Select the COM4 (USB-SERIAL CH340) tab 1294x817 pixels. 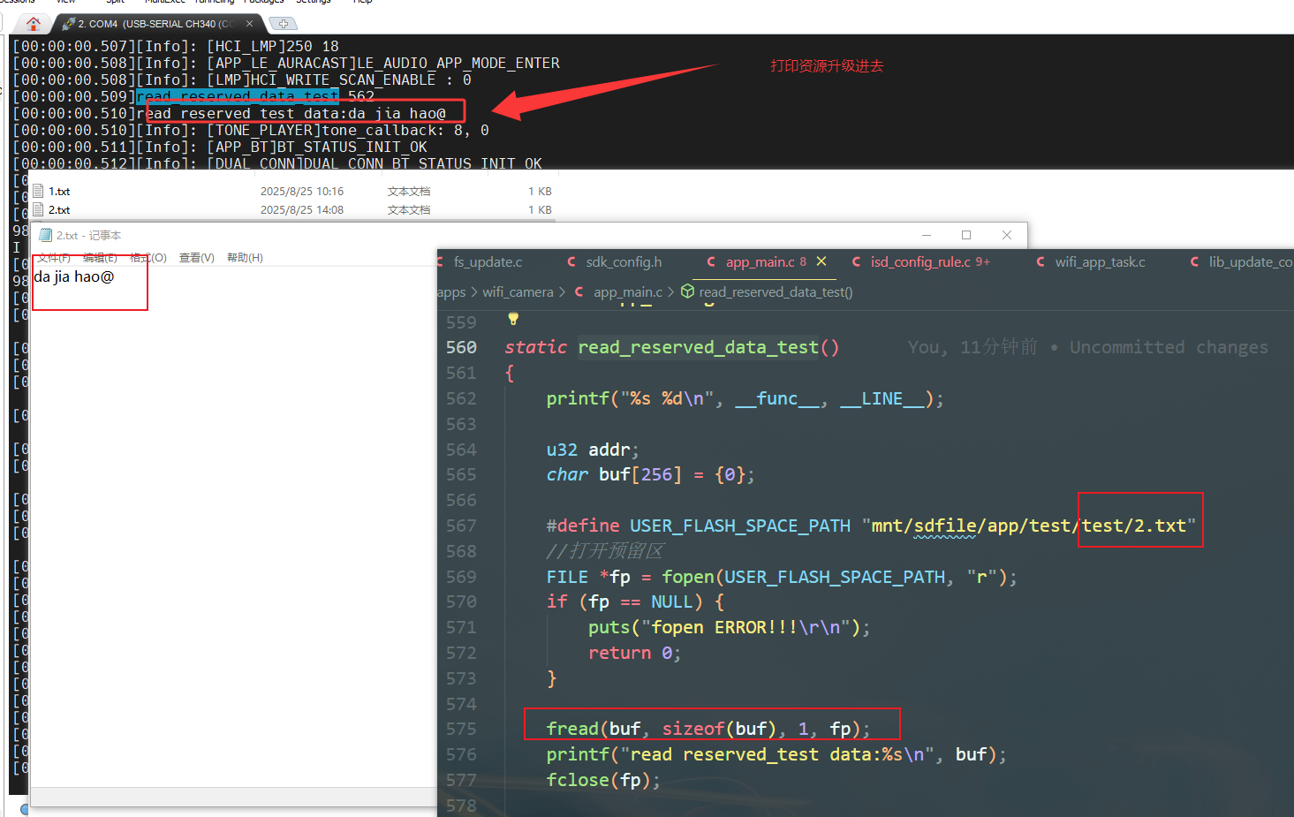click(x=155, y=24)
